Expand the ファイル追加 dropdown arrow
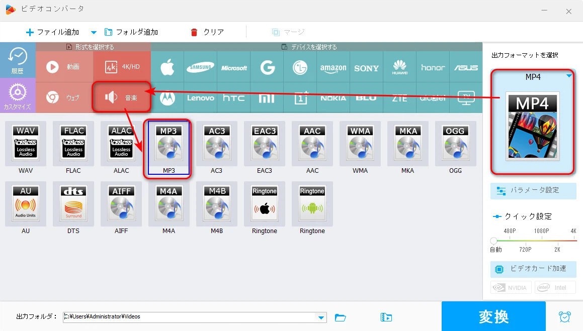This screenshot has height=331, width=583. [x=94, y=32]
